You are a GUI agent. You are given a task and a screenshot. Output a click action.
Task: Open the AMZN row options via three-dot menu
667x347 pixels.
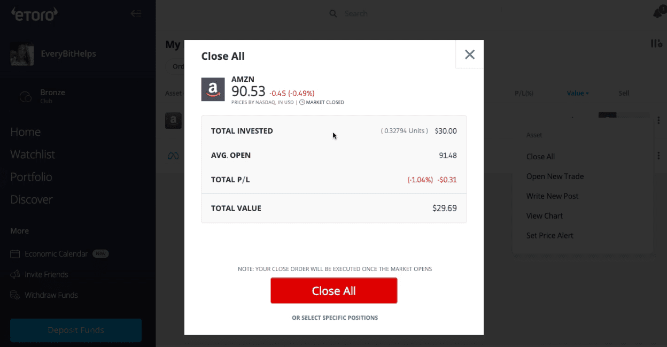(658, 120)
